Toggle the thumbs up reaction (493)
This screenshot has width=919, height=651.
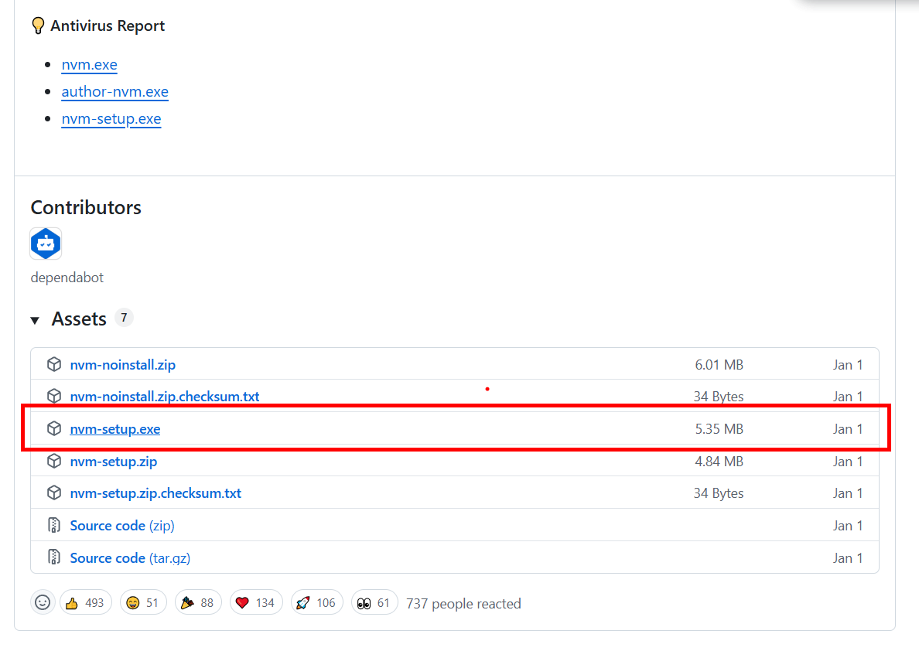click(85, 603)
